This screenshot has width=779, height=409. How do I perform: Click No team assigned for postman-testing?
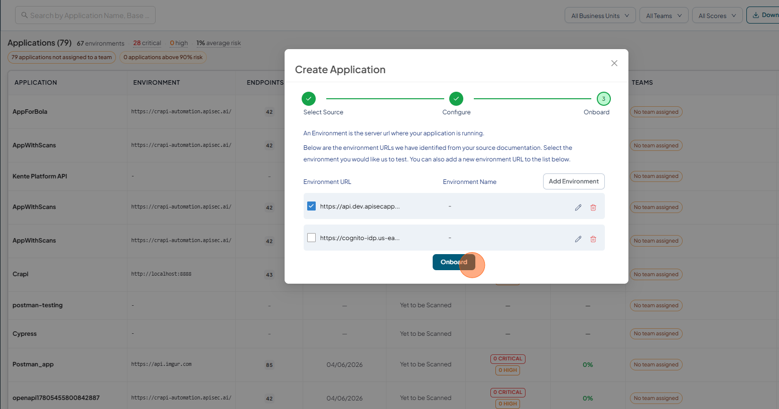click(x=656, y=306)
